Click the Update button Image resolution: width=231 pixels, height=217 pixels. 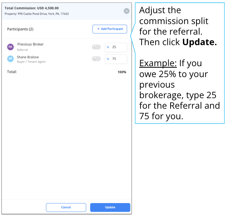[x=110, y=208]
